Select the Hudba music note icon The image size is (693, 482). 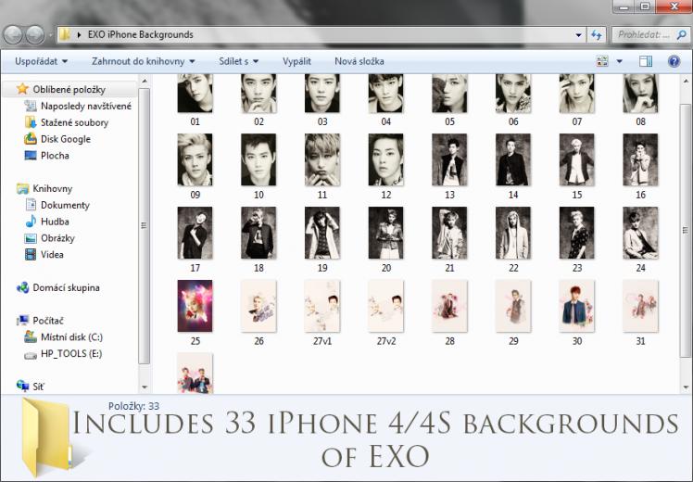[x=30, y=222]
